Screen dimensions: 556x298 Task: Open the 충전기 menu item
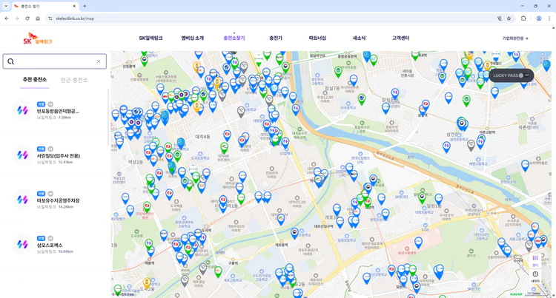click(276, 38)
